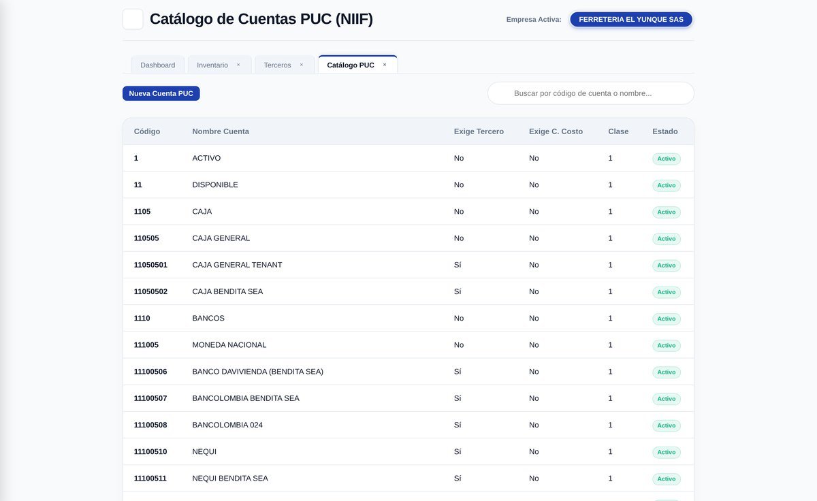Click the Activo badge in the ACTIVO row
Screen dimensions: 817x501
point(667,159)
